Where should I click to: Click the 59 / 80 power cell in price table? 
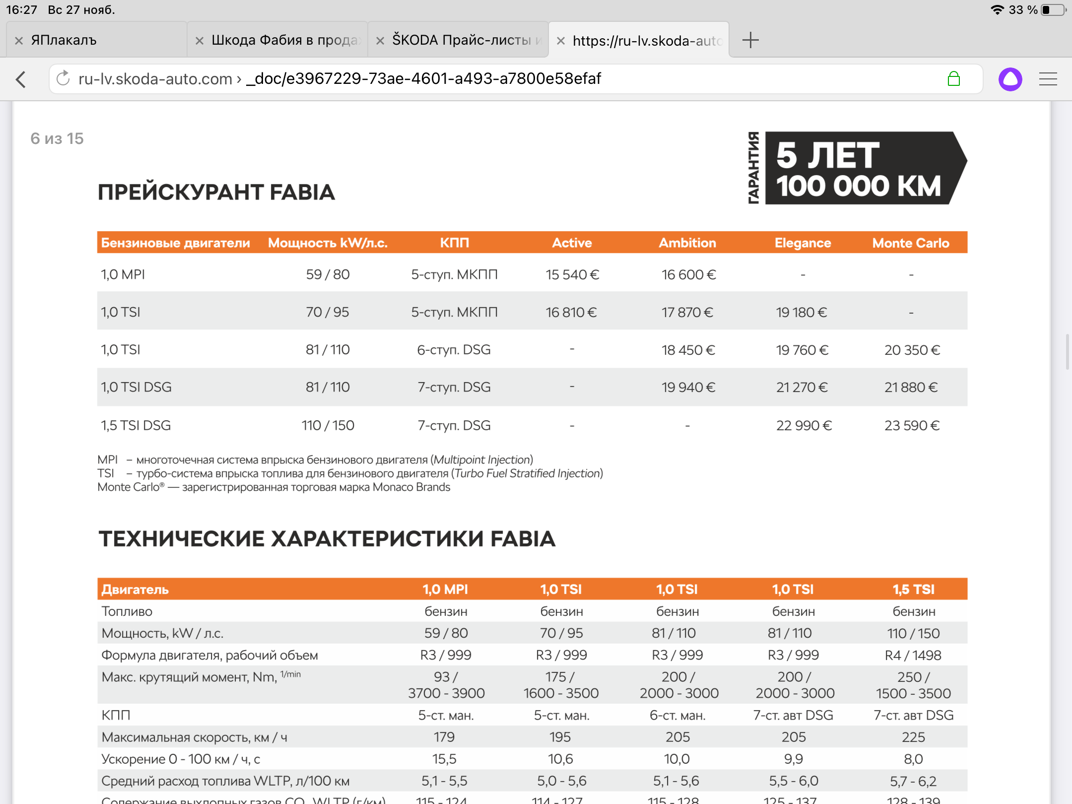(x=328, y=274)
